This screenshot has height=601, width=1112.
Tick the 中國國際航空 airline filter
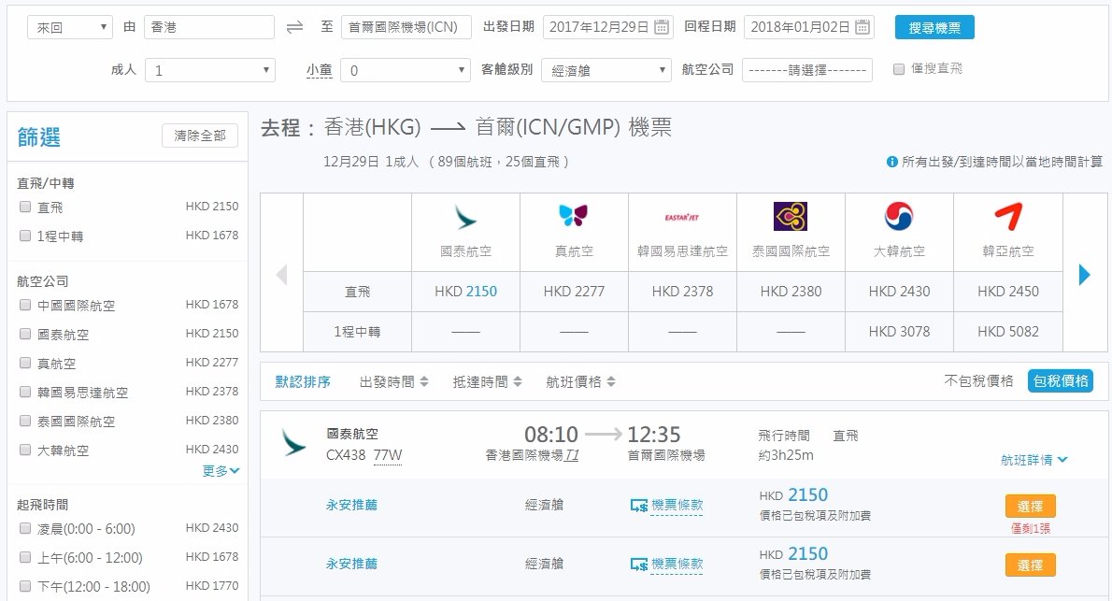(25, 305)
